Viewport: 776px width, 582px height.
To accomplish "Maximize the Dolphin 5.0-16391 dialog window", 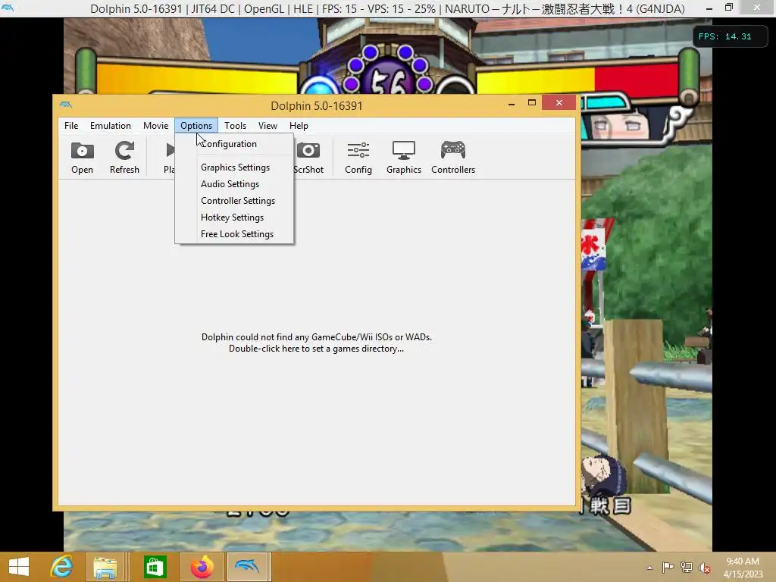I will 532,103.
